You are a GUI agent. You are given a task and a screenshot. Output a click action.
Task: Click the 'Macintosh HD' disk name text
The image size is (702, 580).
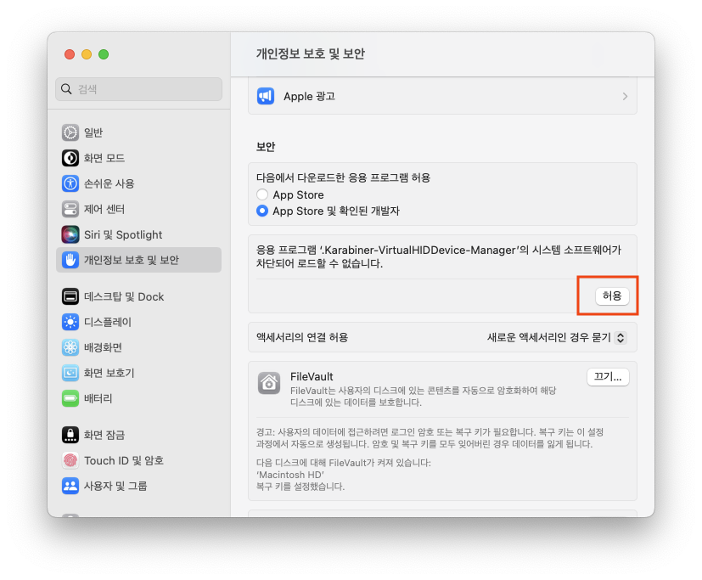pos(290,475)
